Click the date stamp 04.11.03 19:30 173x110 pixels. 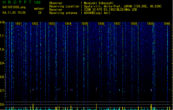click(x=14, y=13)
